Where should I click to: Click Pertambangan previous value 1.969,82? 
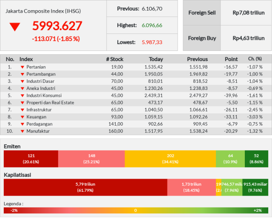tap(198, 74)
